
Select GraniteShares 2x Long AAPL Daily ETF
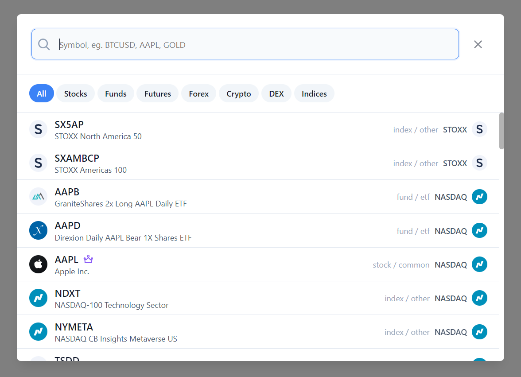(x=121, y=204)
